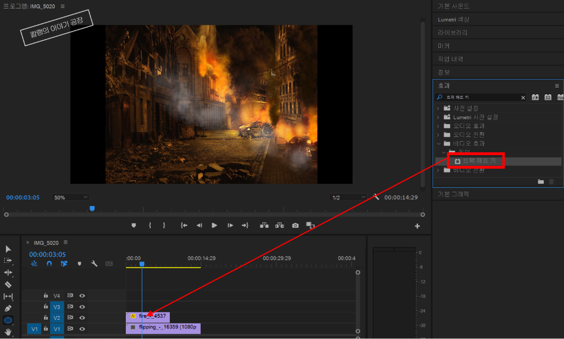Toggle sync lock for track V1

click(x=70, y=328)
